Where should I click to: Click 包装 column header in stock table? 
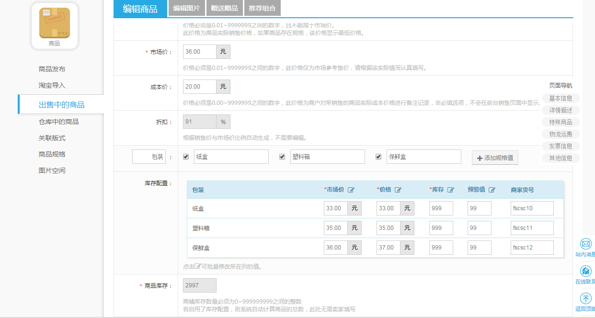198,190
